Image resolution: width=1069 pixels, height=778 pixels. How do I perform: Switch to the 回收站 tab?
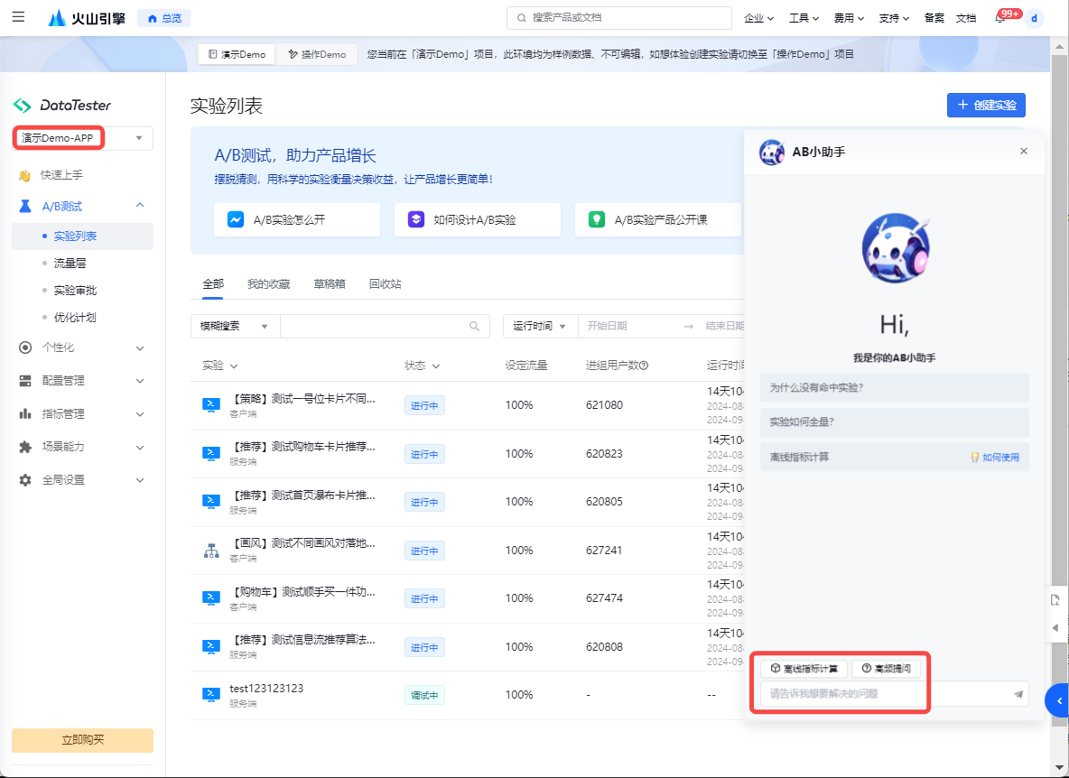[385, 283]
